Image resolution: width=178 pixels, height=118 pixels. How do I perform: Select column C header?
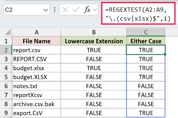click(146, 32)
